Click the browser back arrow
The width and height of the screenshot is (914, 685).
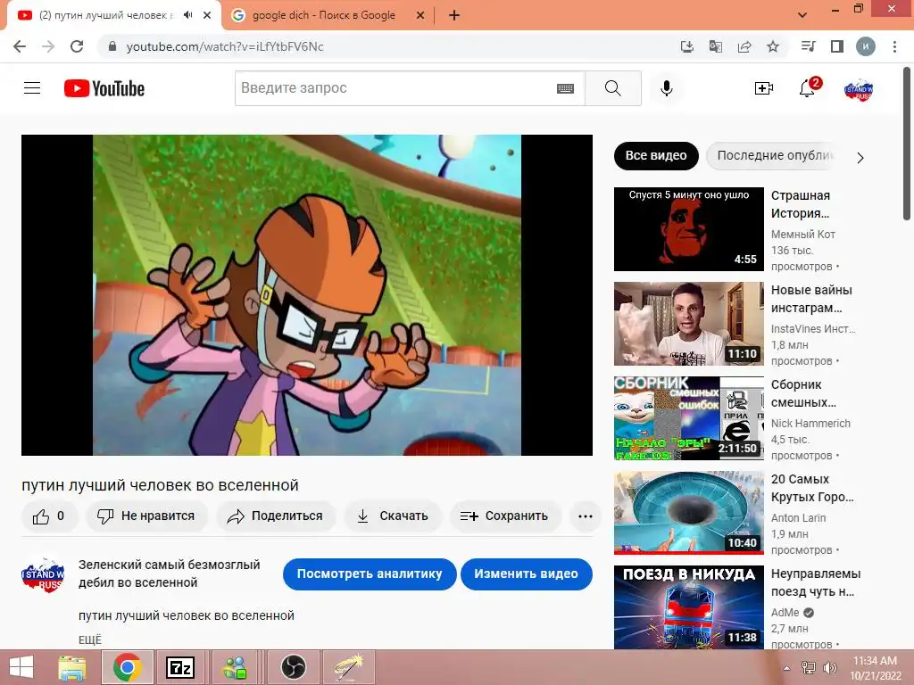pyautogui.click(x=20, y=46)
